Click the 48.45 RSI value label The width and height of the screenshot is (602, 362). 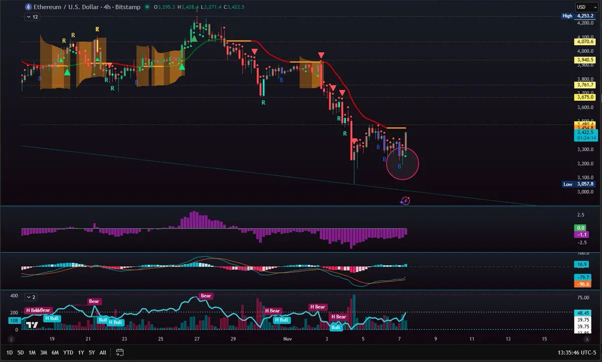(582, 313)
